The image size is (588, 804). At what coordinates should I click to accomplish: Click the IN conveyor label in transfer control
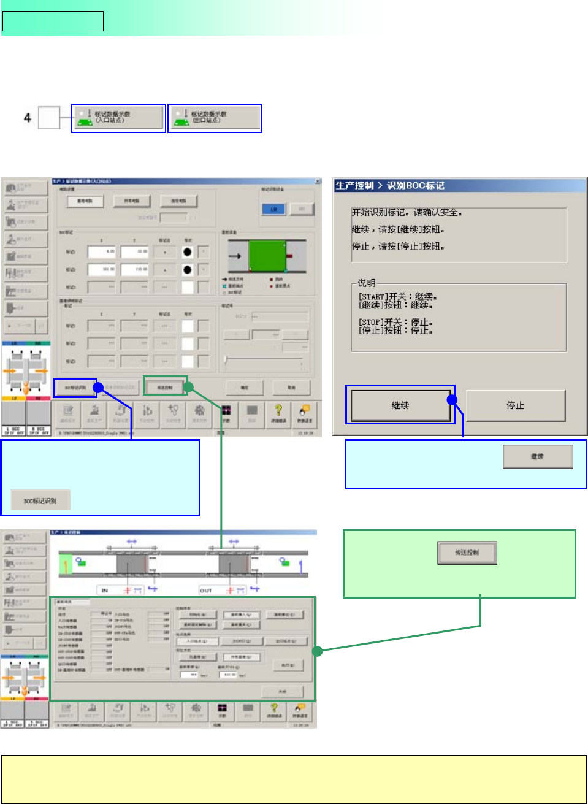point(104,591)
